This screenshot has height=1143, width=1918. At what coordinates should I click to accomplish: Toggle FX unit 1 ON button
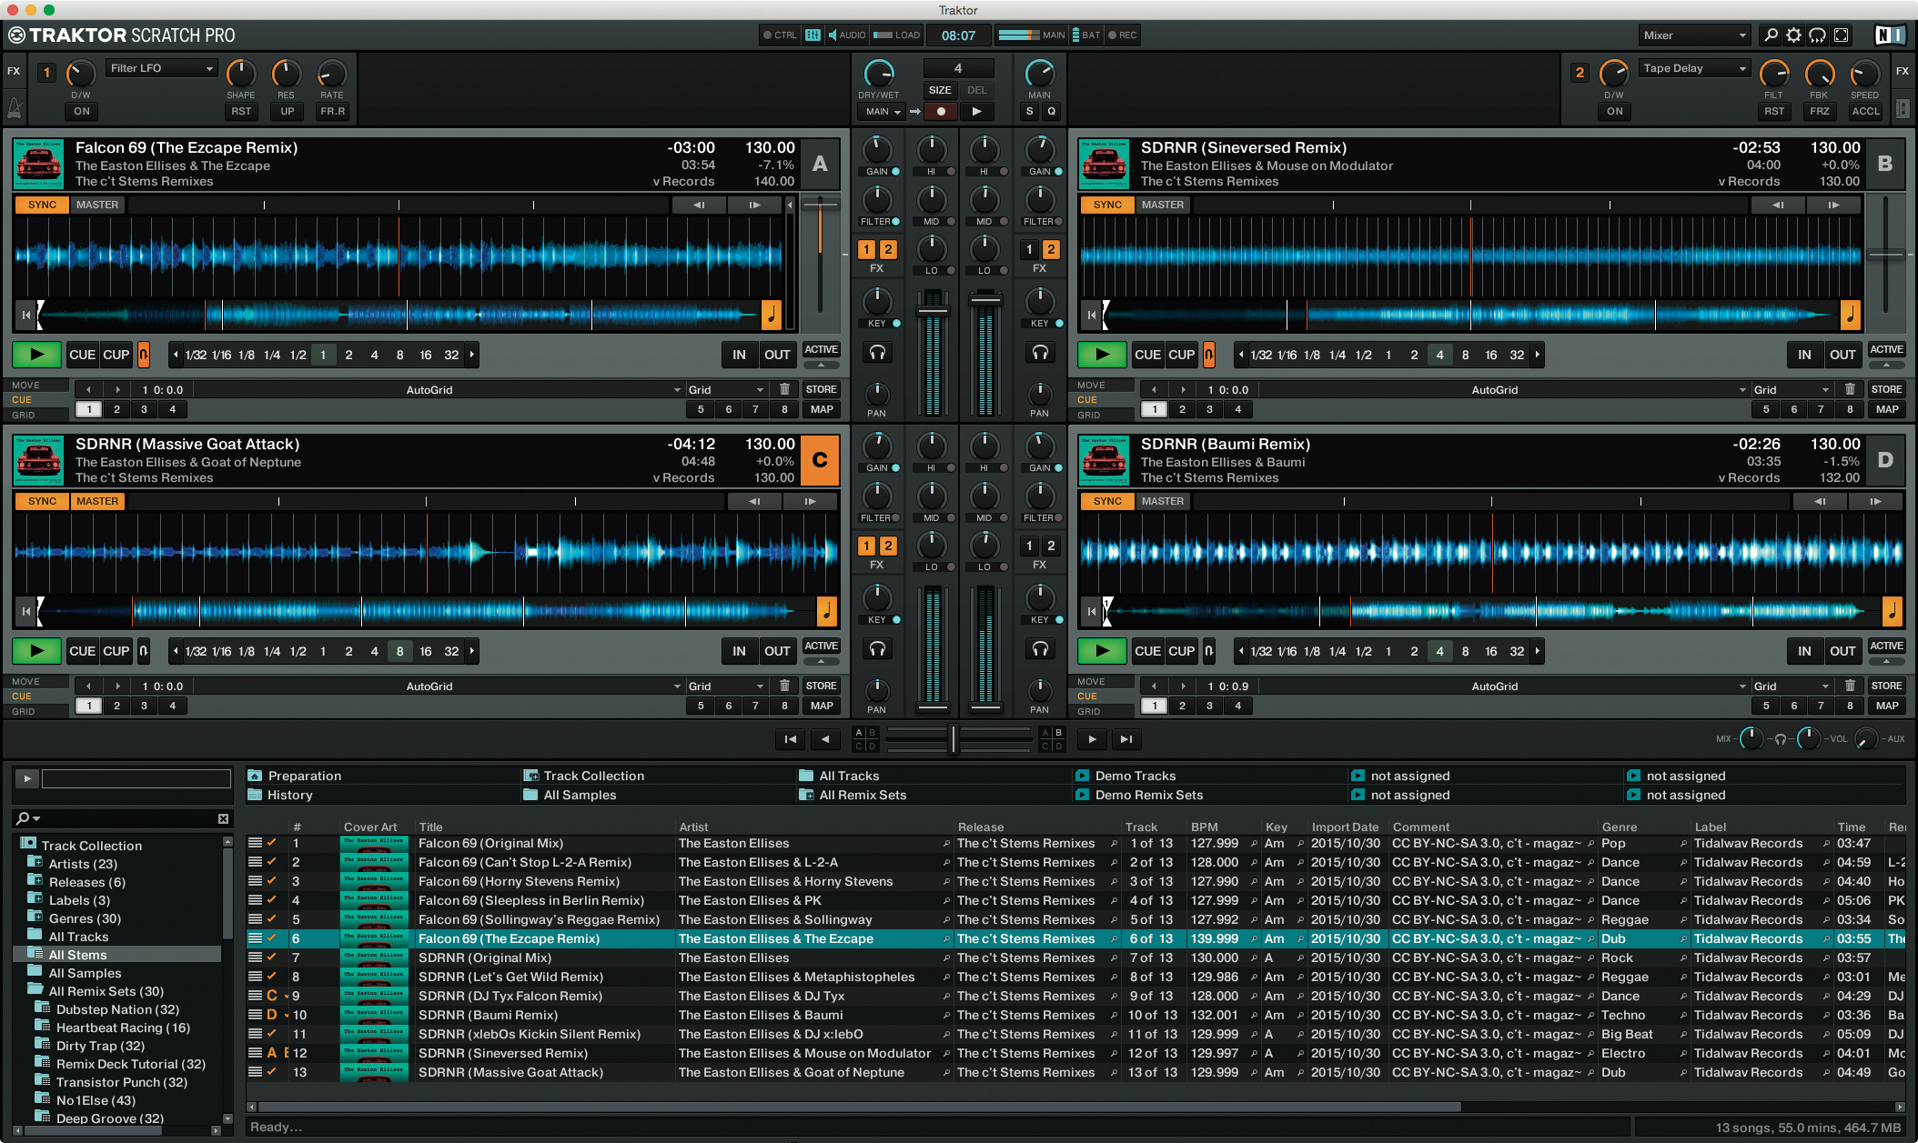pyautogui.click(x=82, y=112)
